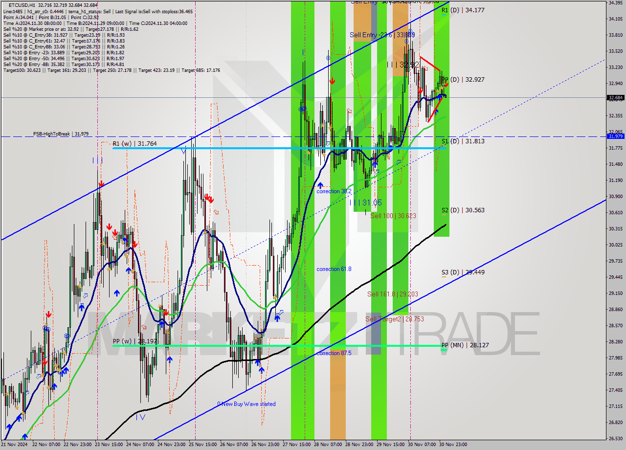Click the 'Sell %20 @ Market price' info line
This screenshot has width=626, height=450.
(x=71, y=29)
